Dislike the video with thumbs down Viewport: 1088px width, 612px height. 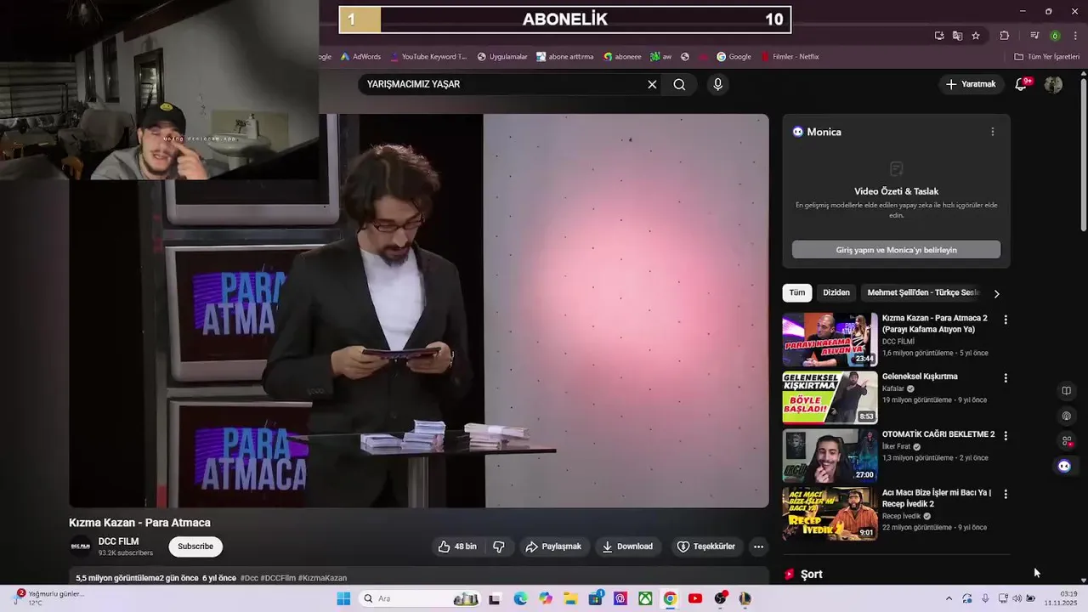[x=499, y=547]
